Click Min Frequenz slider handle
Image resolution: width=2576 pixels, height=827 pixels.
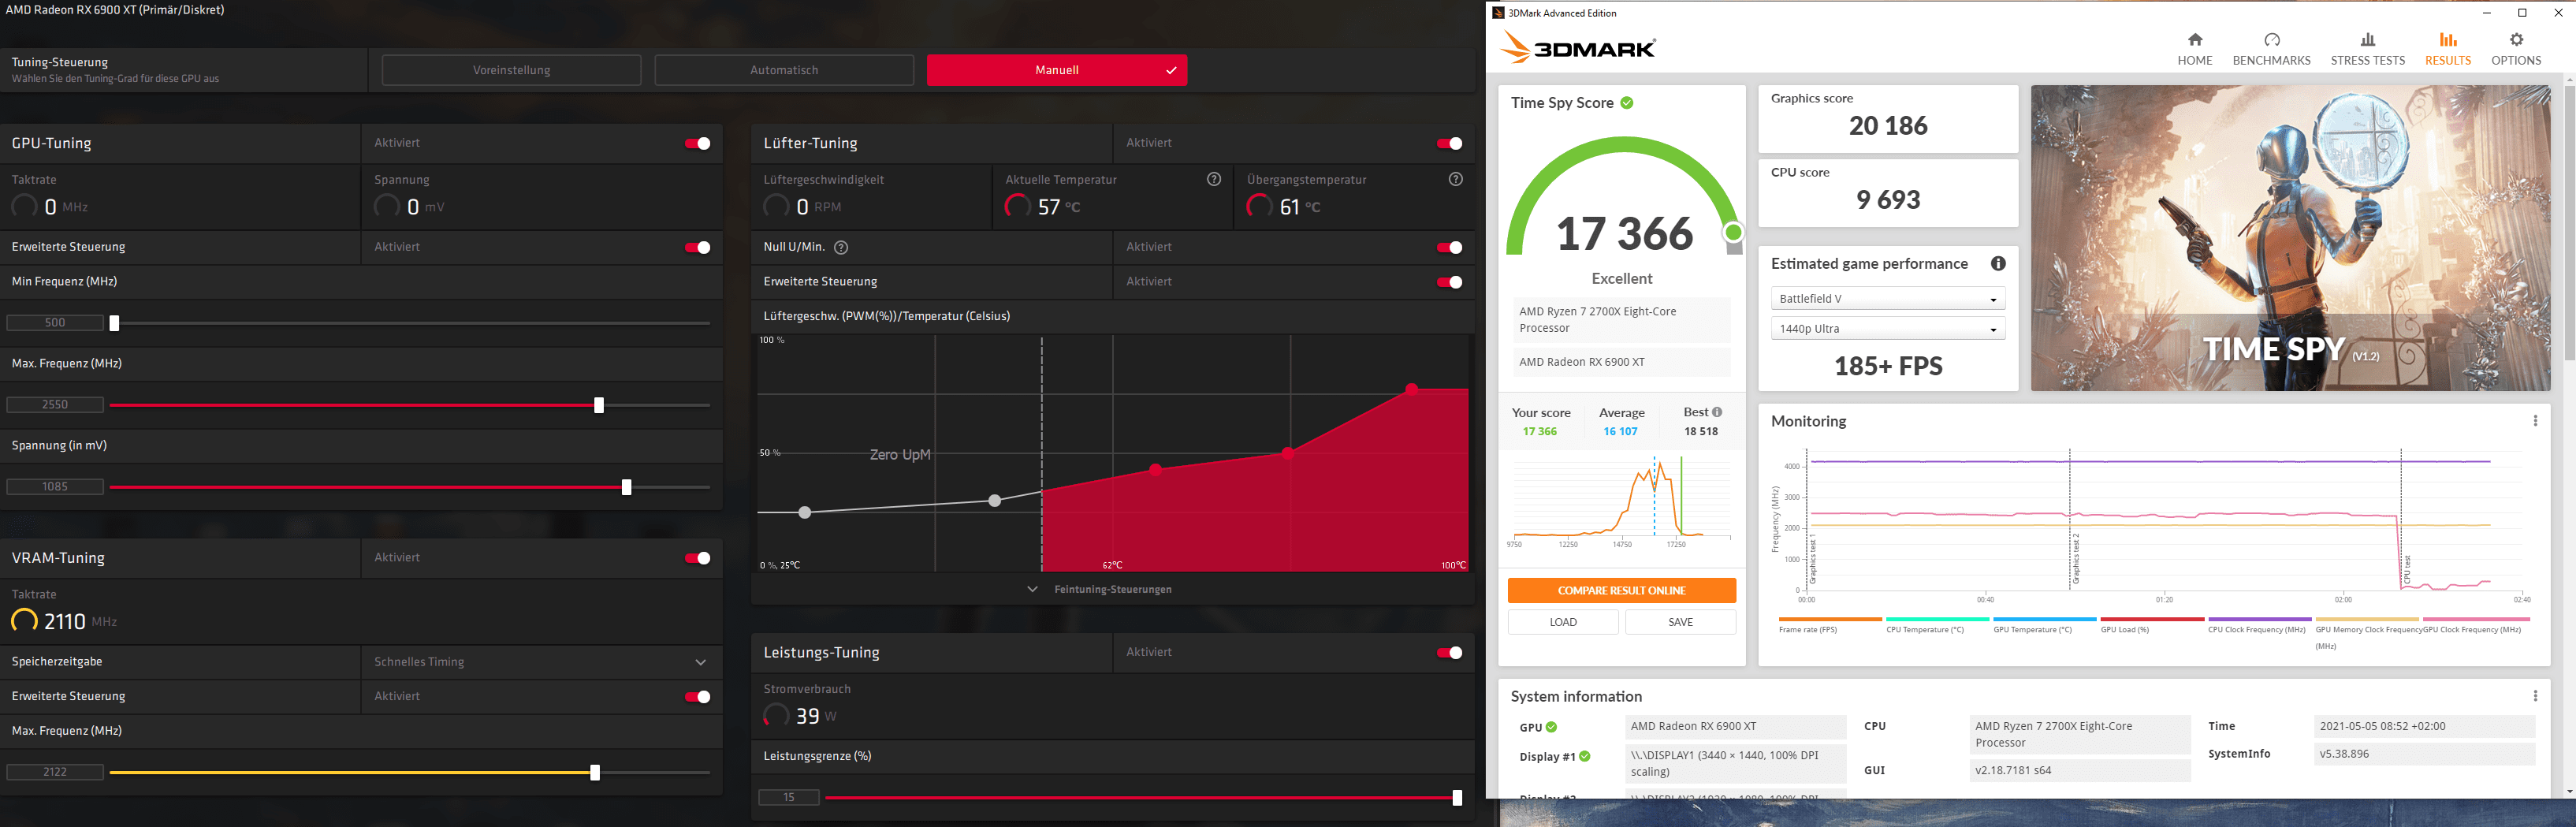click(x=114, y=323)
